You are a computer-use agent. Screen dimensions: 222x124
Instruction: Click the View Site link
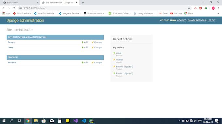click(x=182, y=20)
